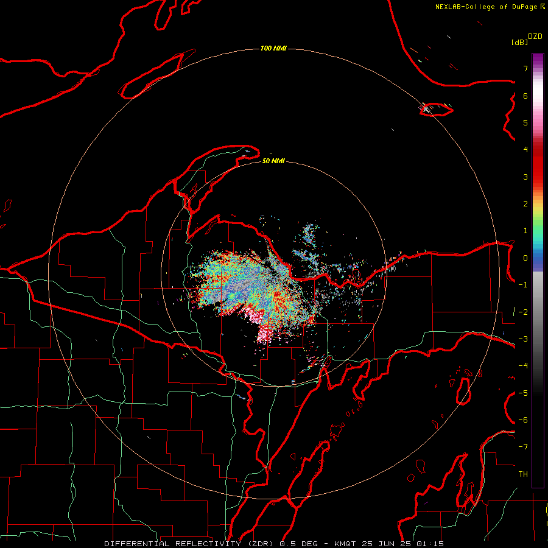Click the -1 dB legend value
Screen dimensions: 548x548
coord(523,285)
